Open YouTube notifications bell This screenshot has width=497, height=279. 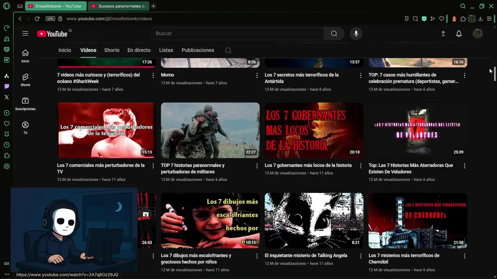[x=459, y=34]
